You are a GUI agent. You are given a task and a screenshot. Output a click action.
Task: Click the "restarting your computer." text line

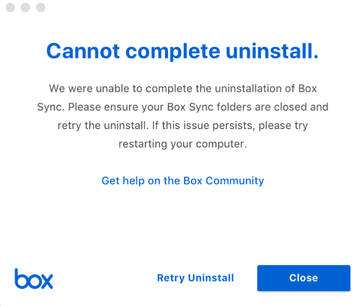[x=183, y=144]
